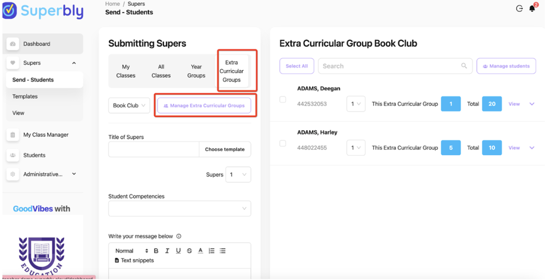The image size is (547, 280).
Task: Open the Book Club group dropdown
Action: pyautogui.click(x=129, y=105)
